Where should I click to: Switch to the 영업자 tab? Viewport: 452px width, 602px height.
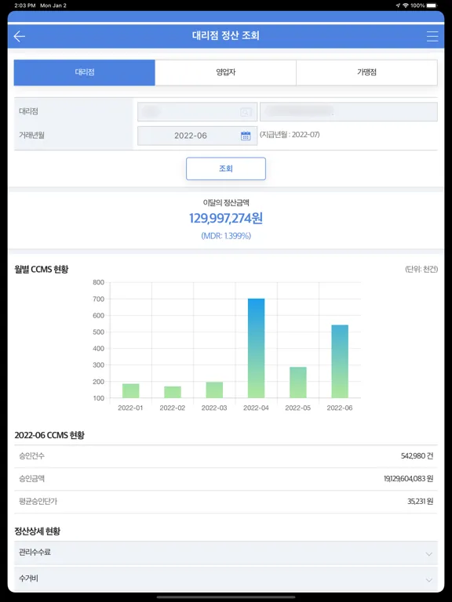pos(226,72)
